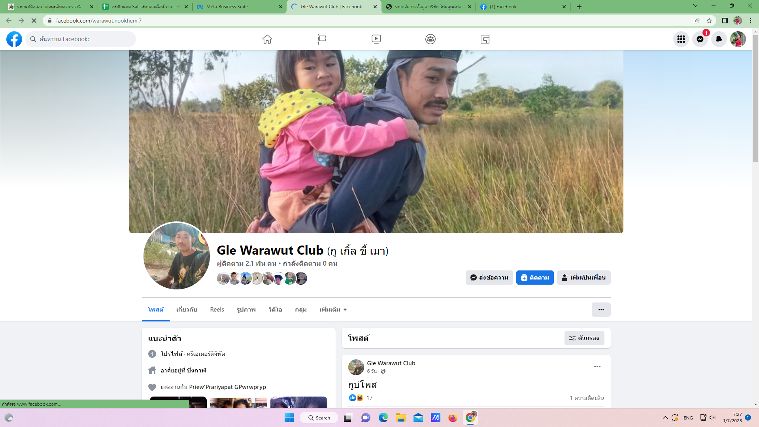
Task: Click เพิ่มเป็นเพื่อน add friend button
Action: [583, 278]
